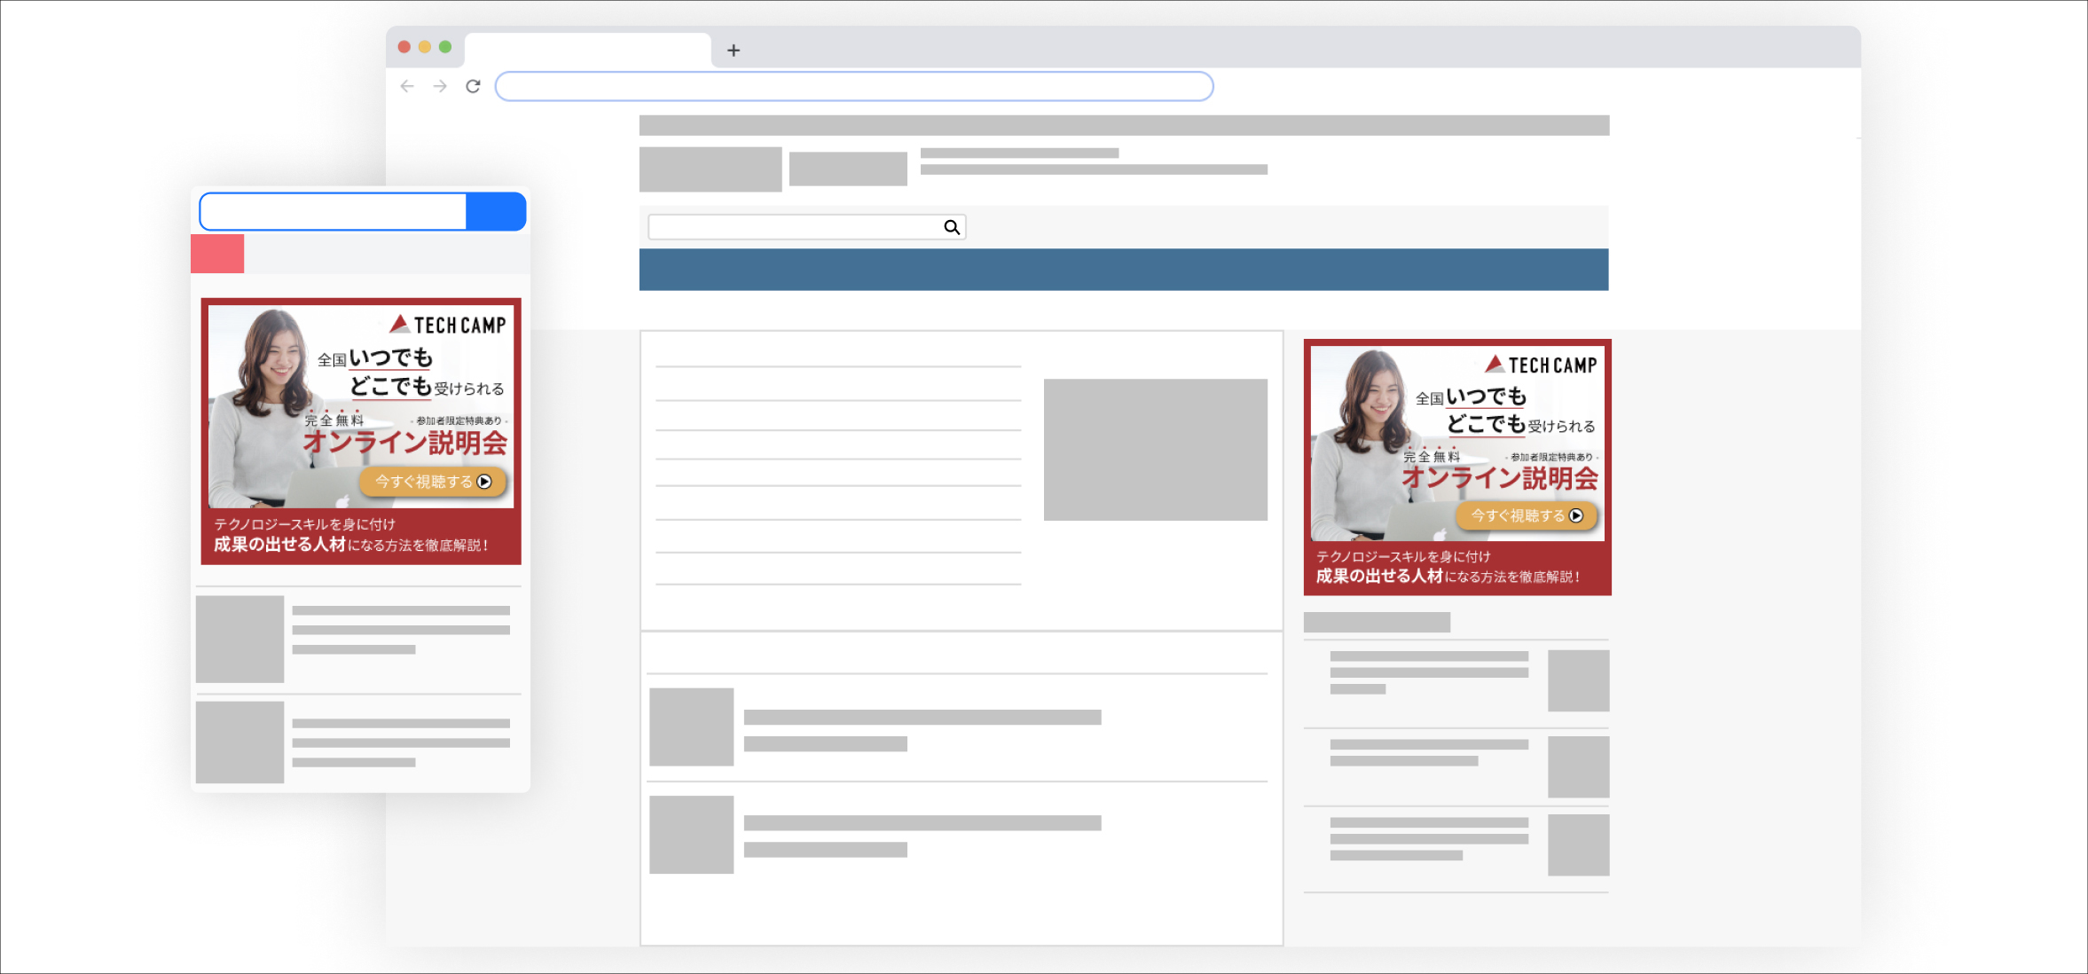
Task: Focus the browser address bar
Action: pos(853,86)
